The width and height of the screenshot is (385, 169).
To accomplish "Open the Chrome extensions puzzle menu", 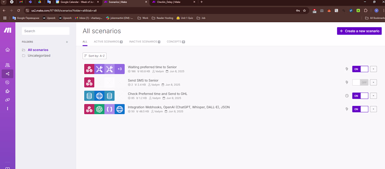I will (366, 10).
